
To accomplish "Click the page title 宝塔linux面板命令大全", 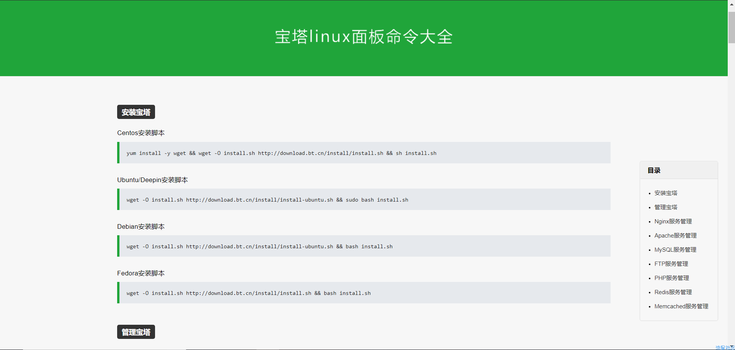I will pyautogui.click(x=364, y=37).
